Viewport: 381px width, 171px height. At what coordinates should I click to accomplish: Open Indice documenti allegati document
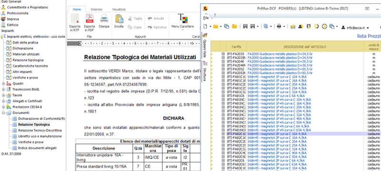point(37,148)
